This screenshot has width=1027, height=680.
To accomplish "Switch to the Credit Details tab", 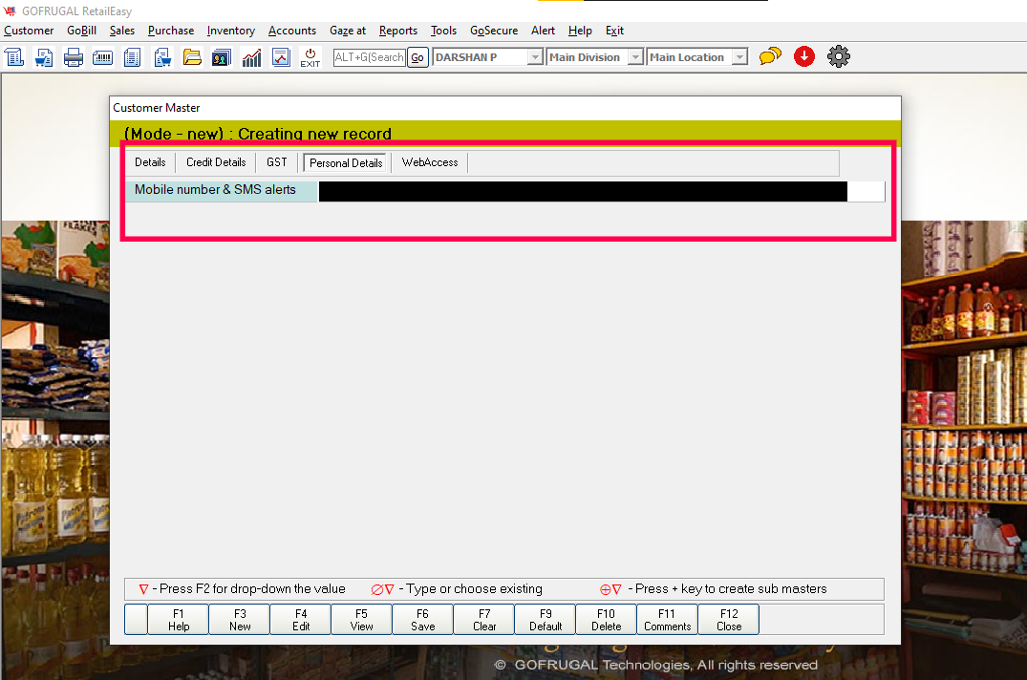I will [x=216, y=162].
